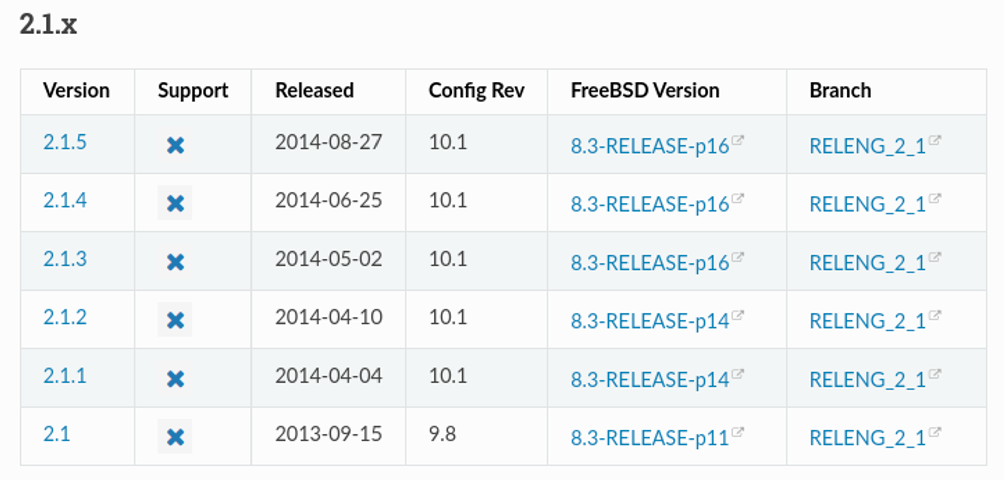
Task: Click external-link icon after 8.3-RELEASE-p11
Action: pos(737,432)
